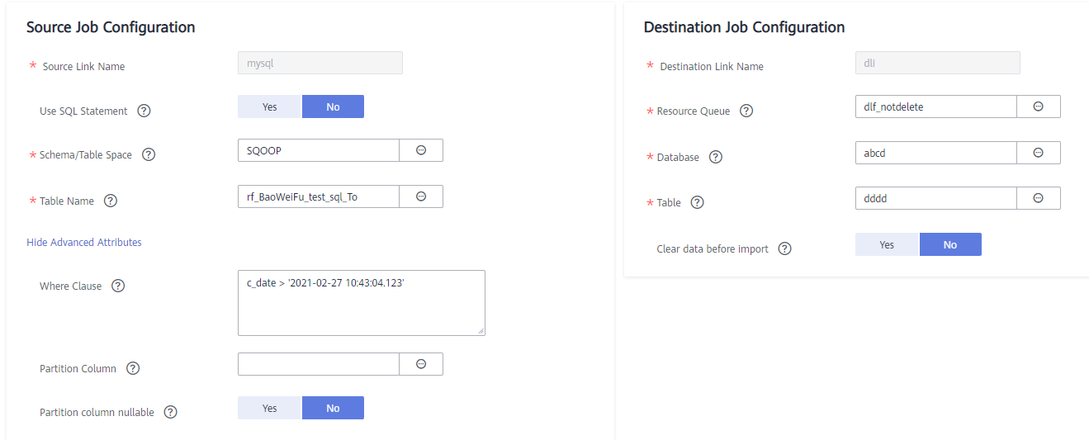Click help icon beside Resource Queue

pos(746,111)
